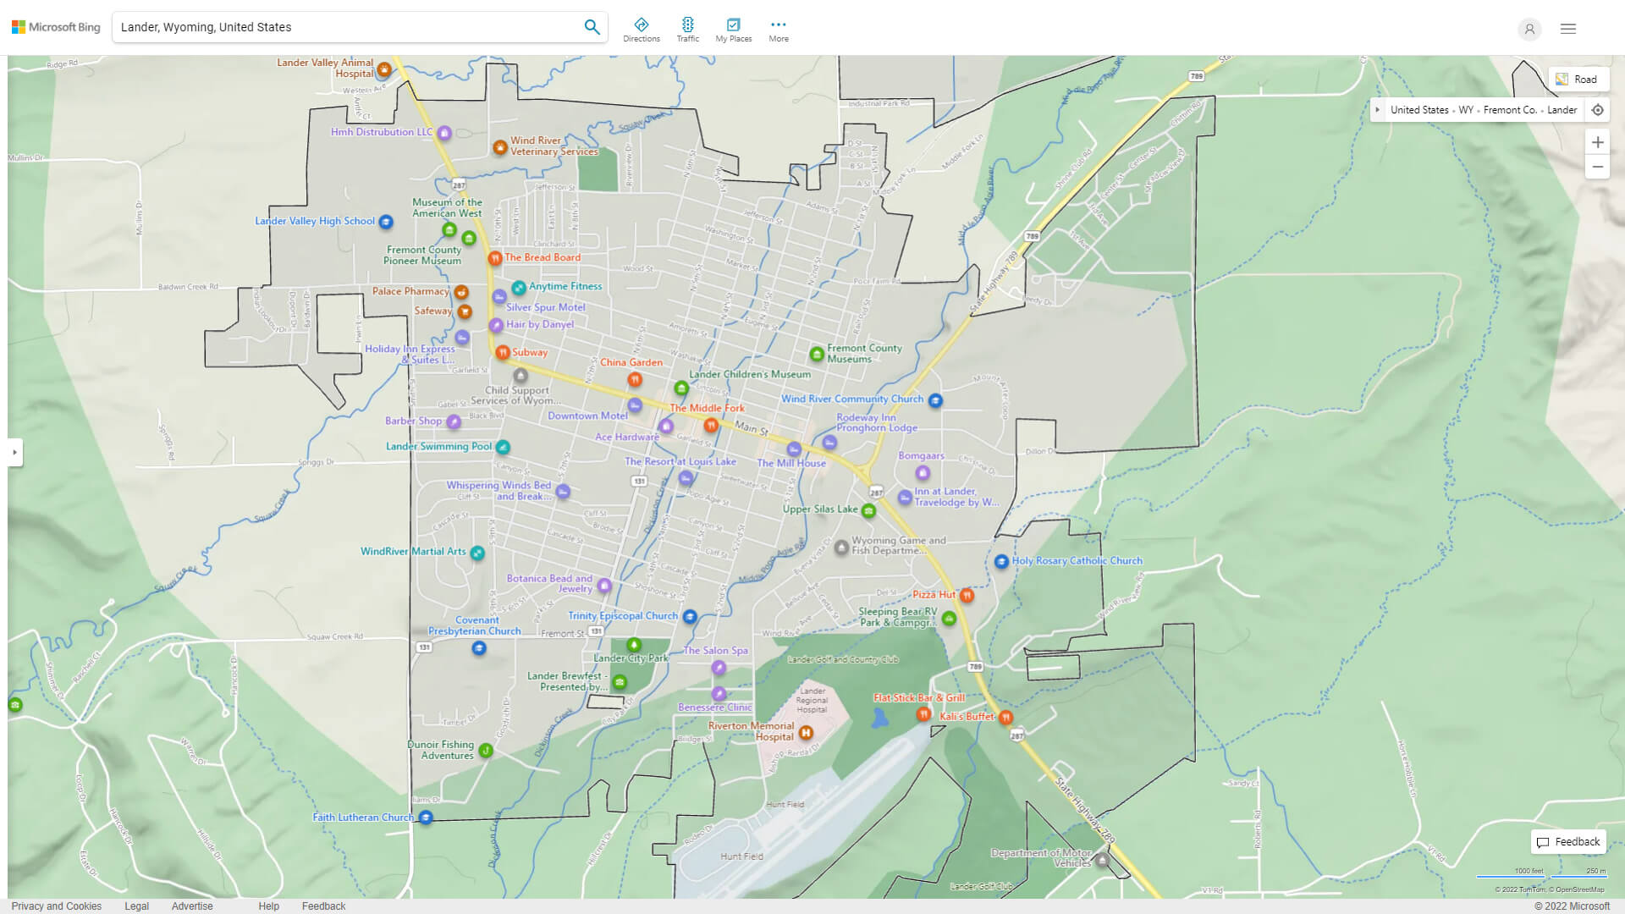The width and height of the screenshot is (1625, 914).
Task: Select the Legal link at bottom
Action: coord(136,905)
